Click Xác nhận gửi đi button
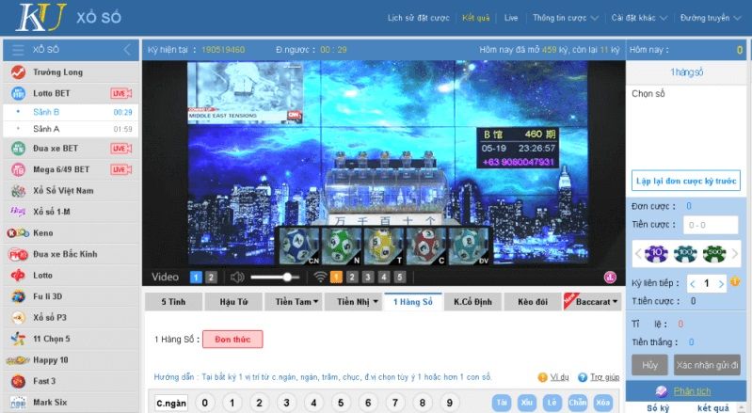The image size is (752, 413). (x=707, y=365)
